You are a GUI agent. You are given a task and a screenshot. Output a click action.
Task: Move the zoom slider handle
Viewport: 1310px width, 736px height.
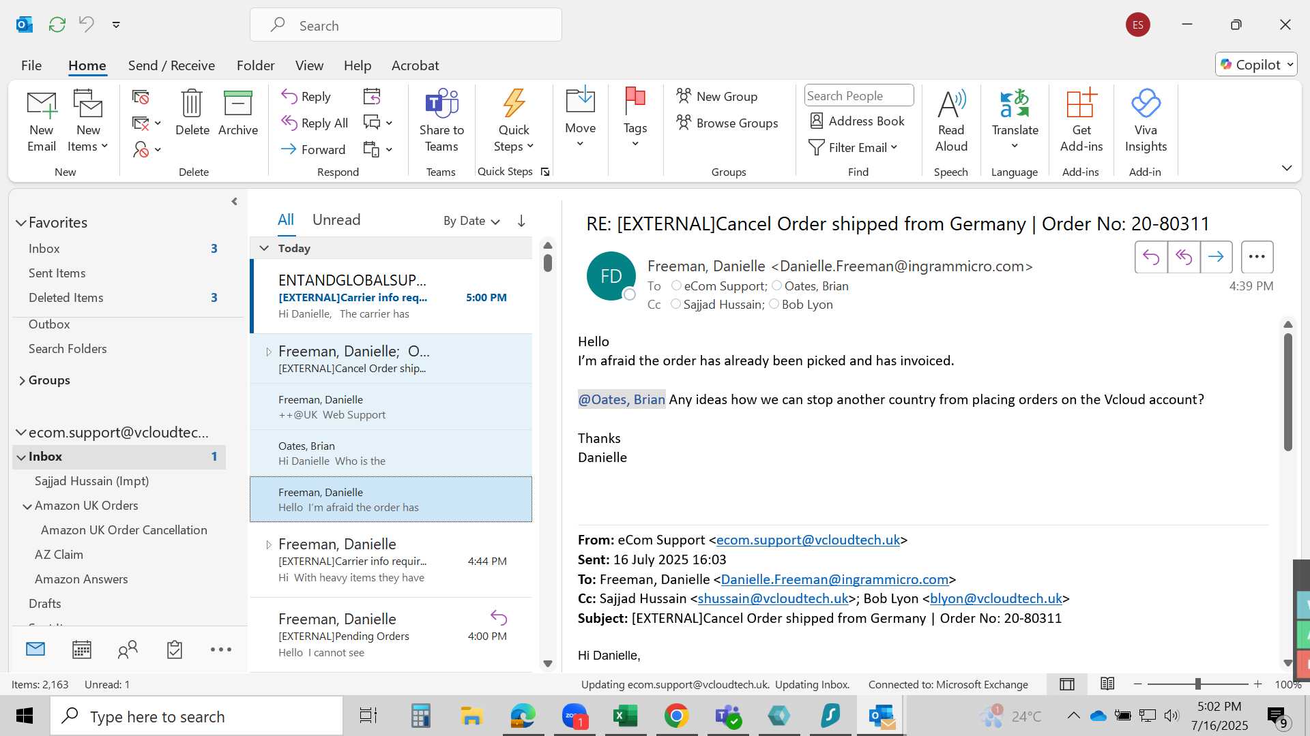[x=1198, y=684]
